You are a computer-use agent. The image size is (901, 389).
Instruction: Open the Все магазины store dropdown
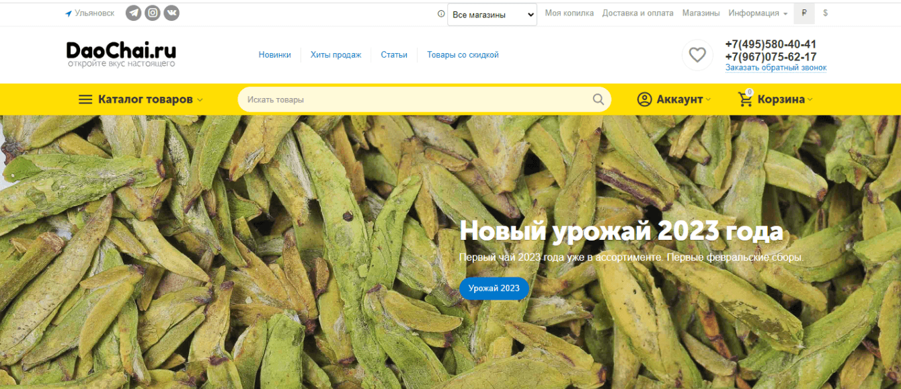492,15
